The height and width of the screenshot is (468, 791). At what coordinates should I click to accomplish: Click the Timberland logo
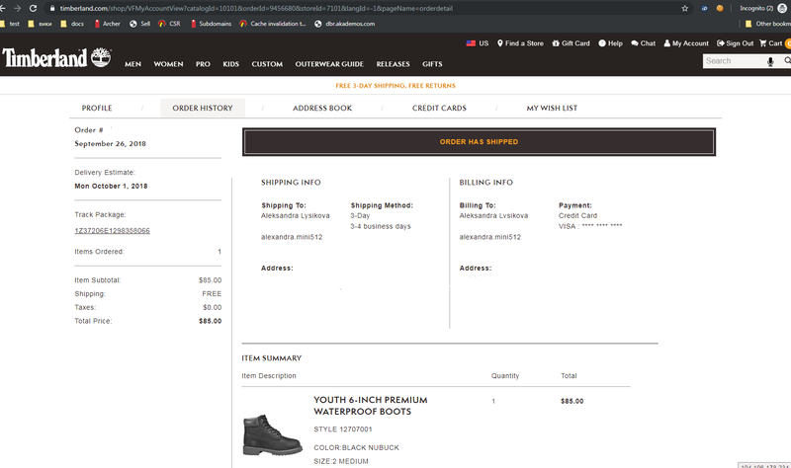56,57
